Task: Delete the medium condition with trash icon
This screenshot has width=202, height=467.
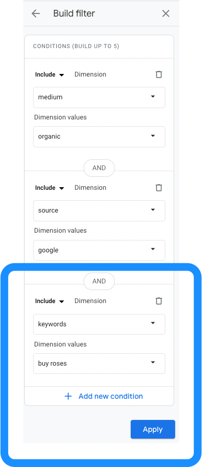Action: point(159,74)
